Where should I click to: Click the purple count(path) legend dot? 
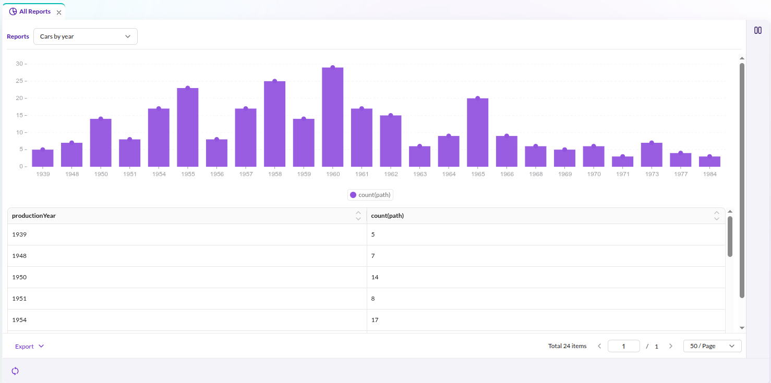point(353,195)
